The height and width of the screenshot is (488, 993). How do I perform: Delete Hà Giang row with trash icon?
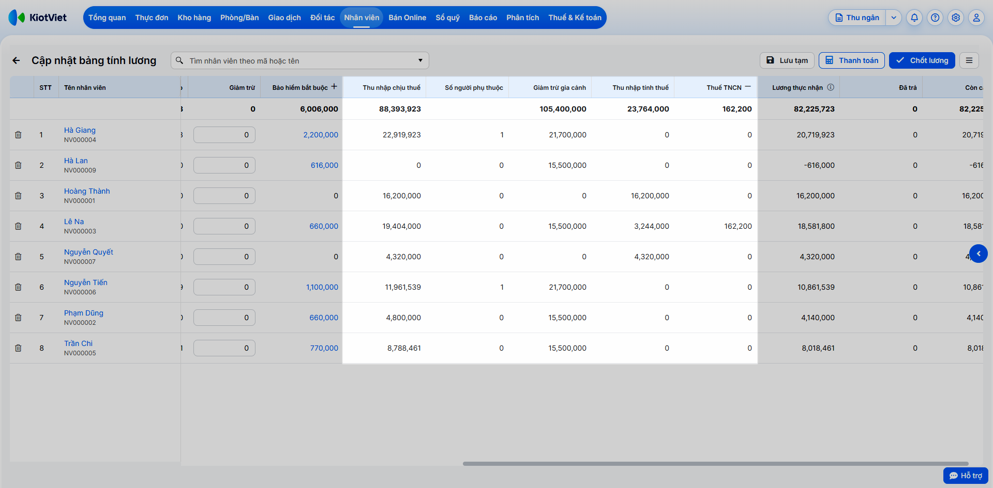pyautogui.click(x=18, y=135)
